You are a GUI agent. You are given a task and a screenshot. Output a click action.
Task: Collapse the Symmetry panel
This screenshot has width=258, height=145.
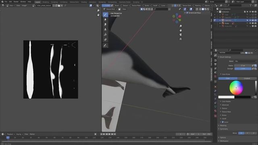(x=224, y=129)
